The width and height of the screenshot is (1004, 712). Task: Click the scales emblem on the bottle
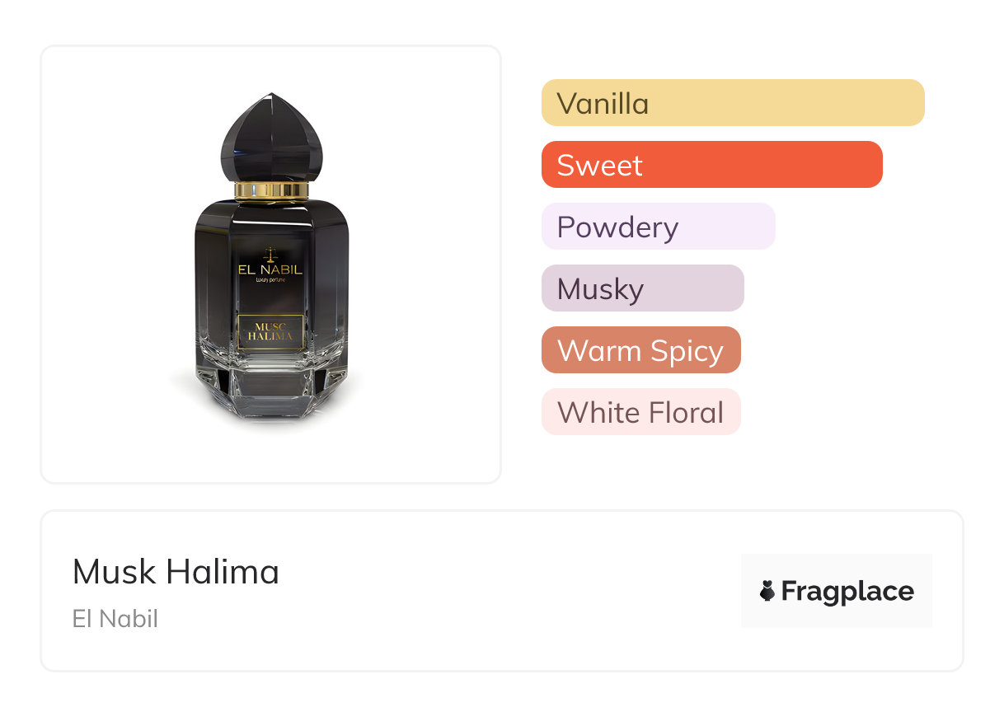[x=271, y=255]
